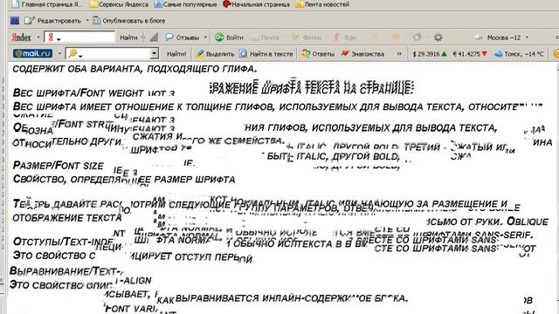559x314 pixels.
Task: Click the faded orange circle Yandex bar icon
Action: (x=395, y=37)
